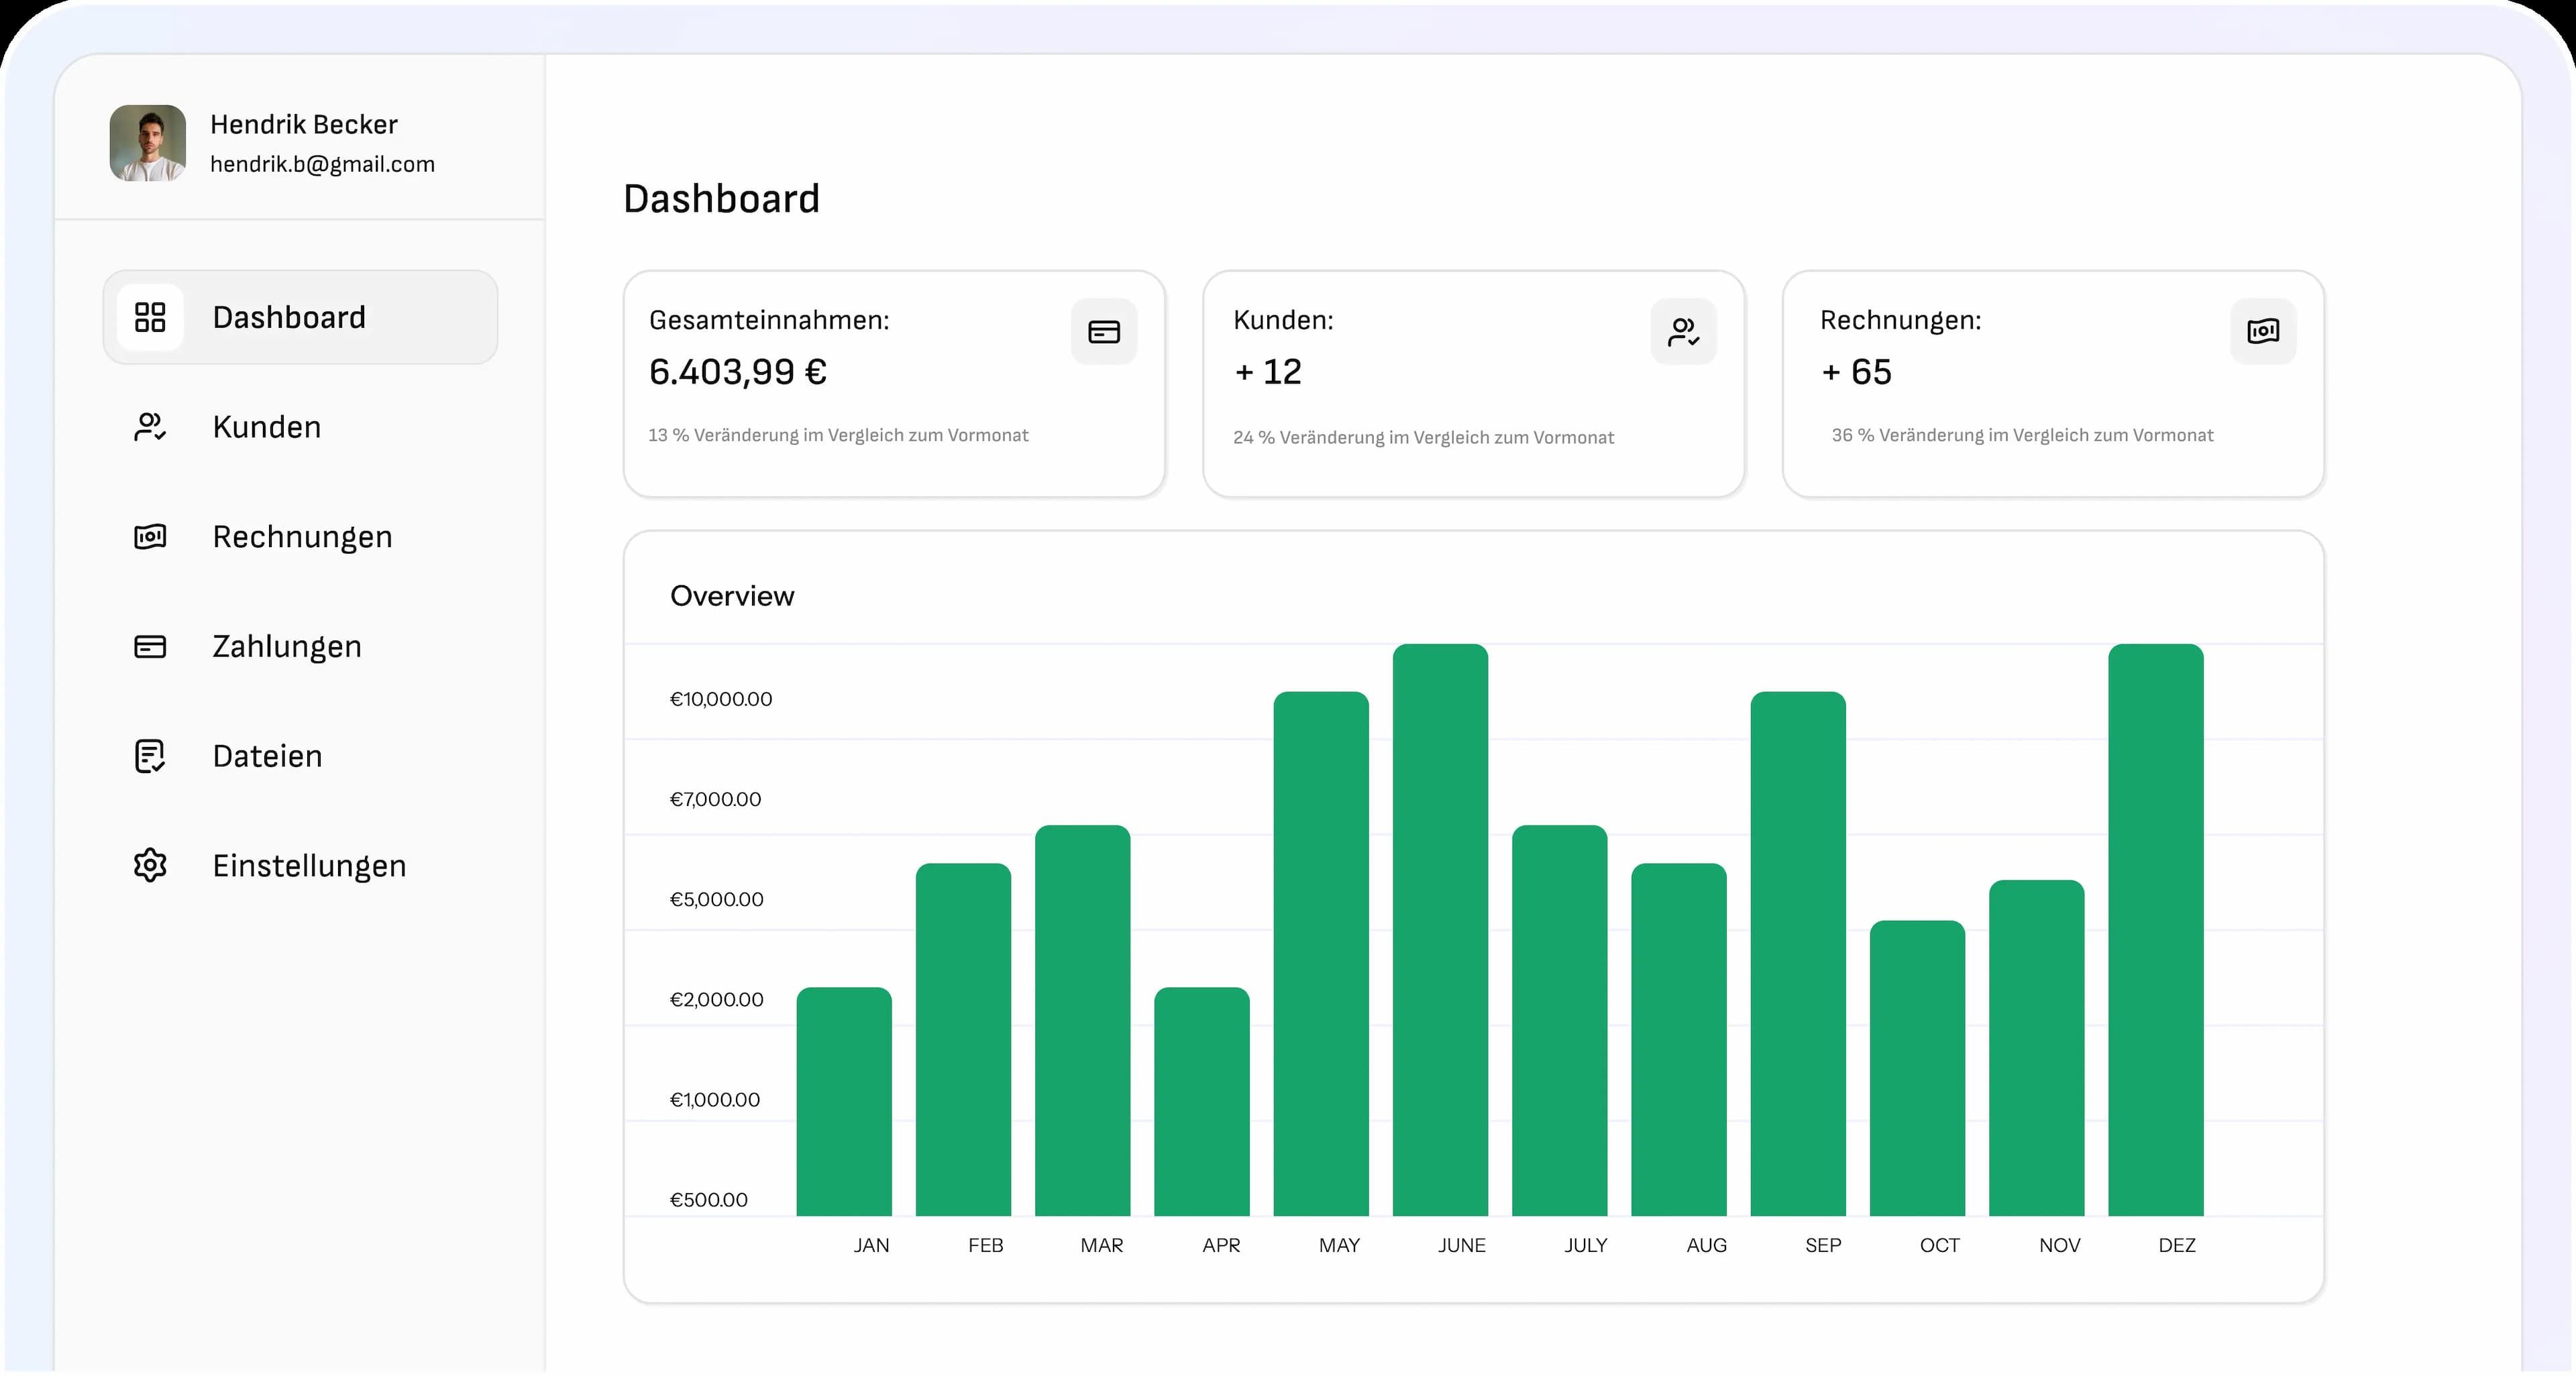Click the MAY bar in the chart
The width and height of the screenshot is (2576, 1376).
tap(1321, 954)
